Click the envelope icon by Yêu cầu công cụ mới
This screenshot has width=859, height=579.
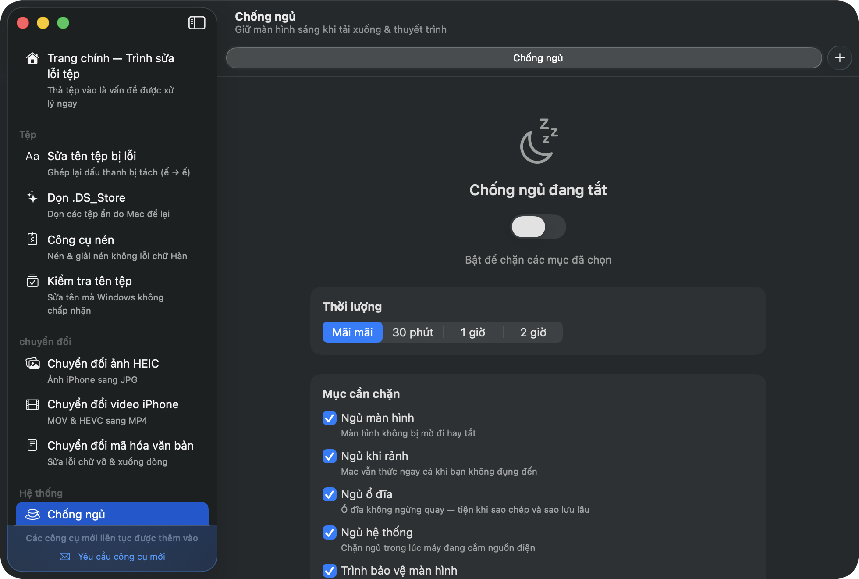[x=65, y=557]
